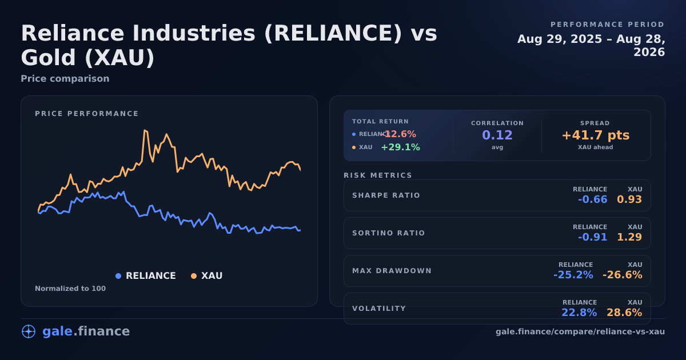
Task: Click the orange XAU legend dot in chart
Action: click(194, 276)
